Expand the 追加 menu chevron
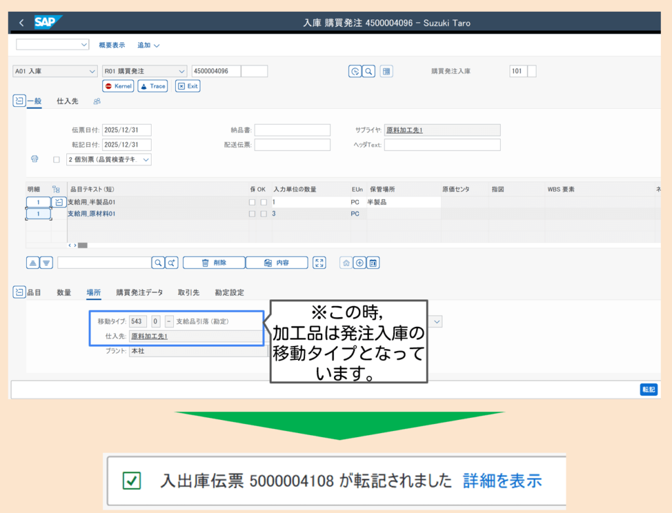Screen dimensions: 672x513 [x=156, y=45]
